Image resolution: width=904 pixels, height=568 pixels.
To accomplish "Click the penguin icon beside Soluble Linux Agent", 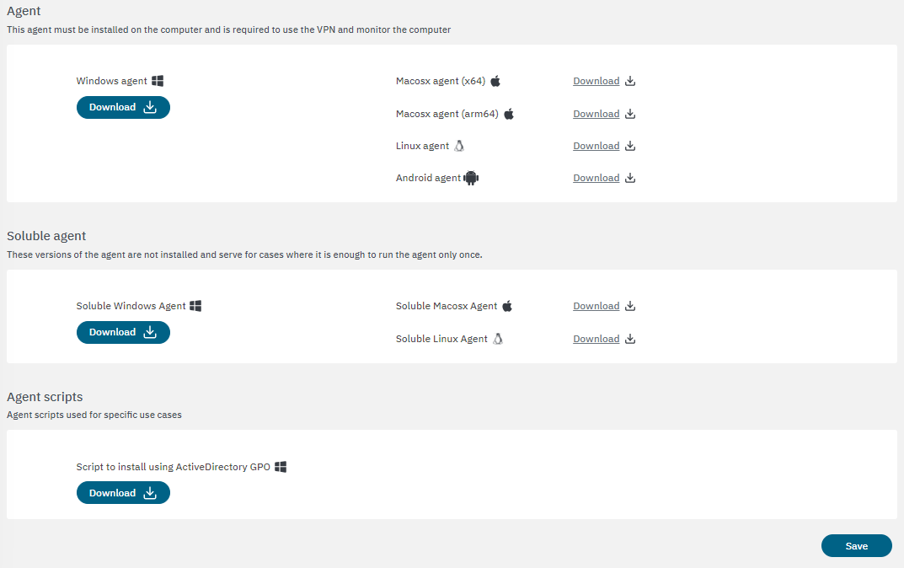I will [498, 339].
